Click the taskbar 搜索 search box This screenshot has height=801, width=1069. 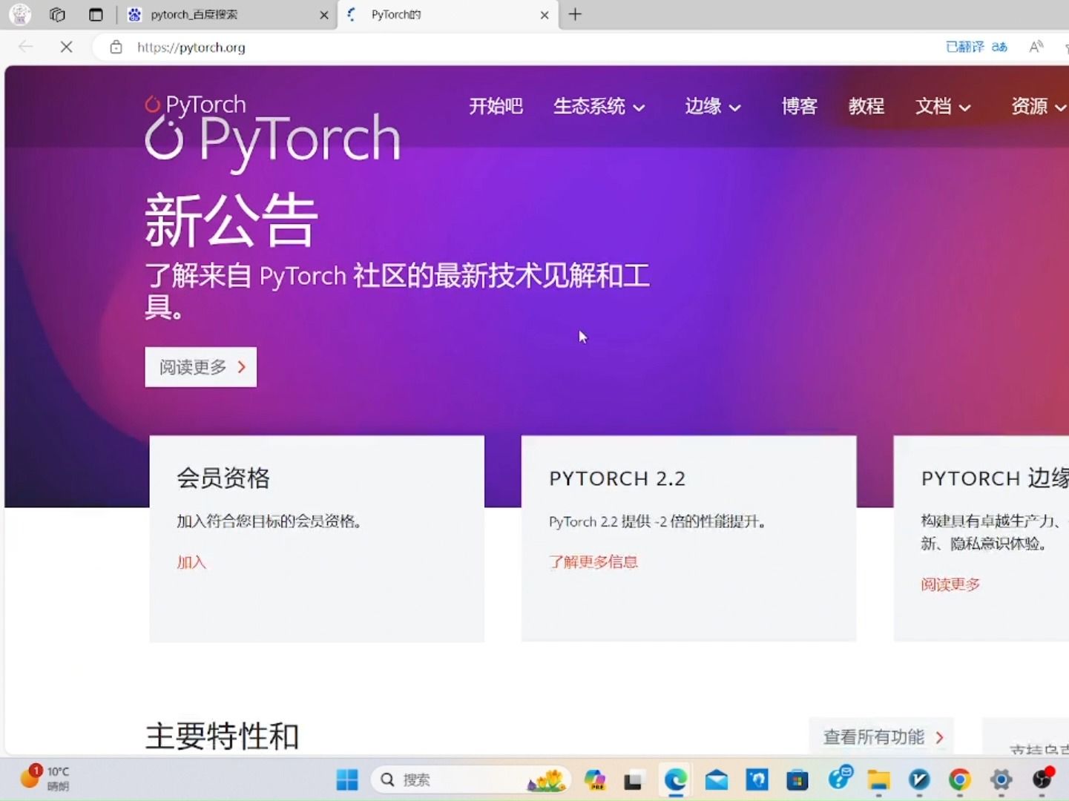click(471, 779)
